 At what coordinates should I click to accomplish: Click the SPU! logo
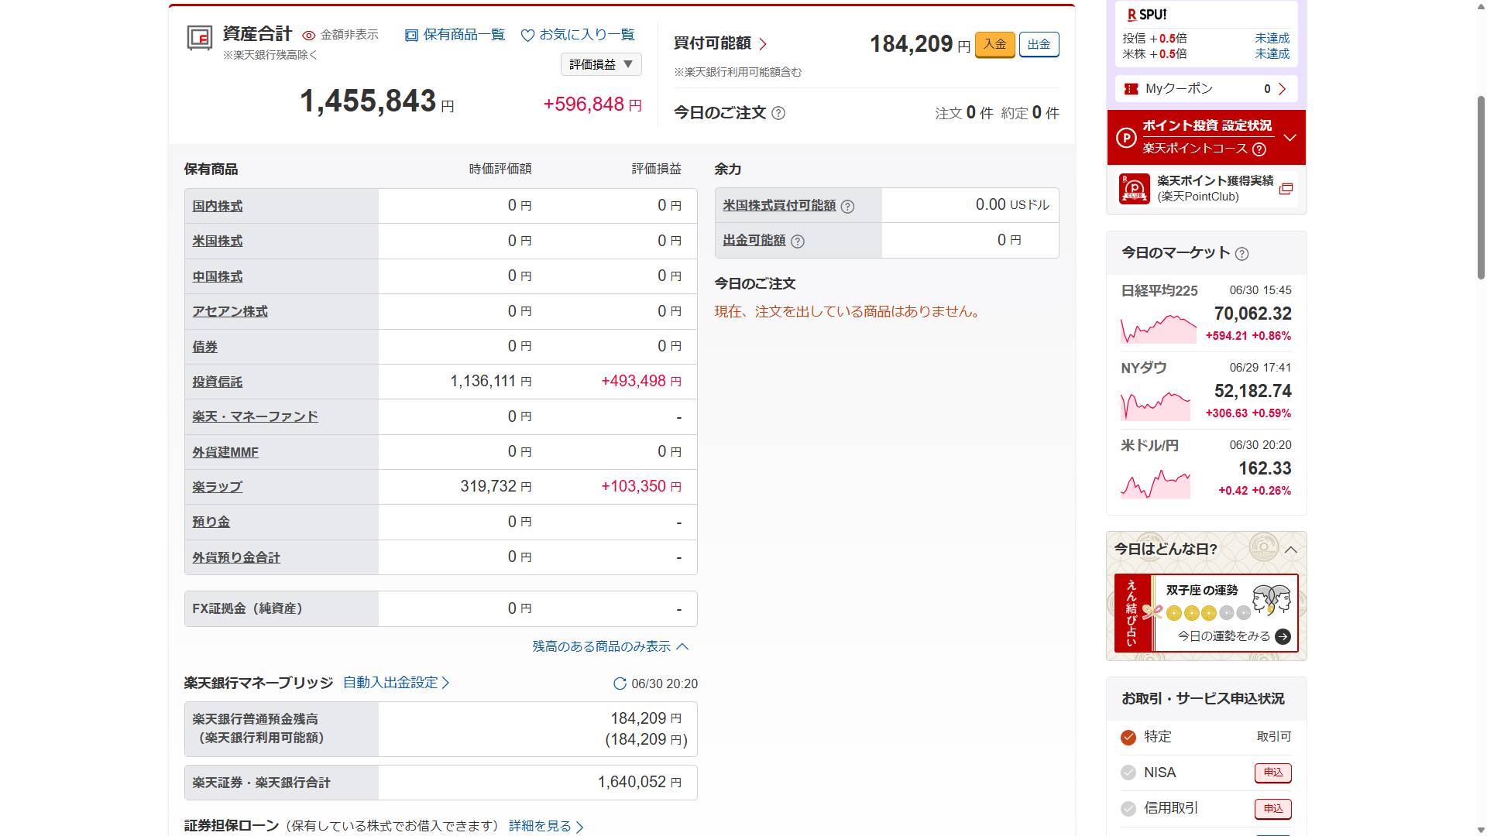pos(1147,15)
